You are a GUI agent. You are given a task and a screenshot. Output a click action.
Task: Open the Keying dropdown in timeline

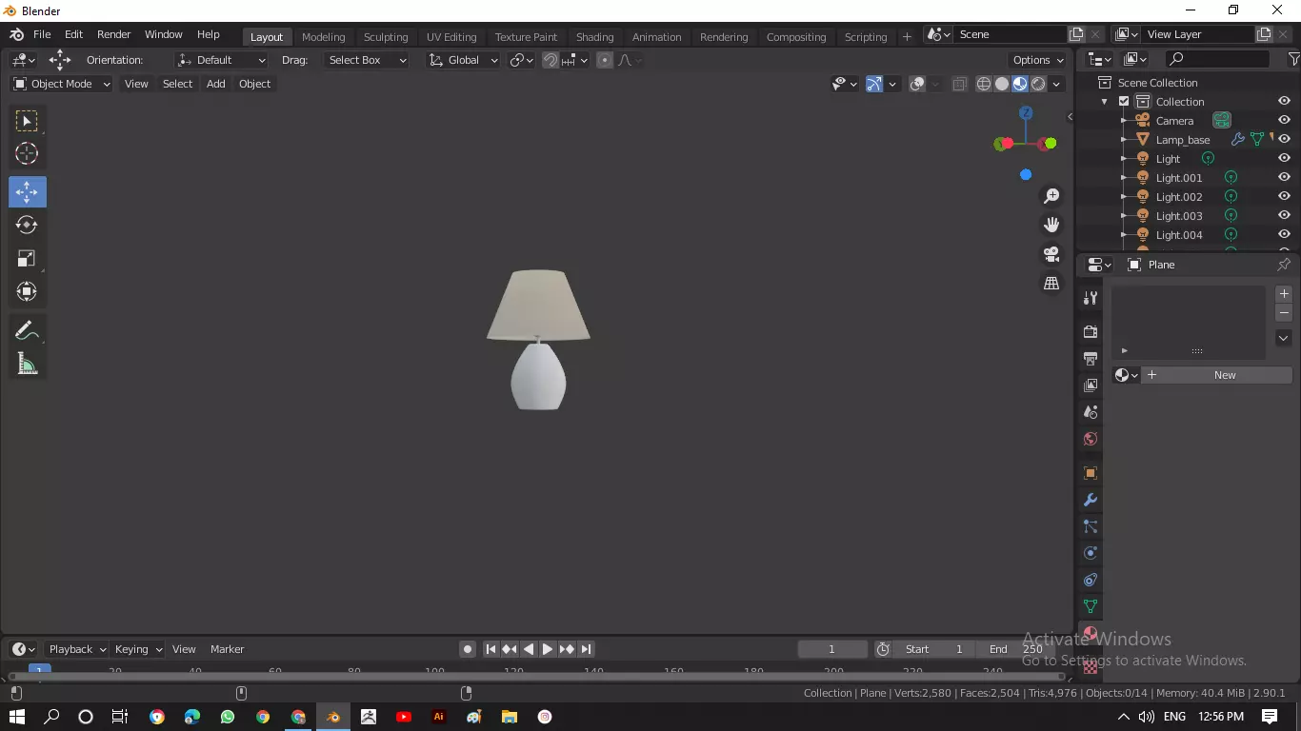tap(138, 649)
